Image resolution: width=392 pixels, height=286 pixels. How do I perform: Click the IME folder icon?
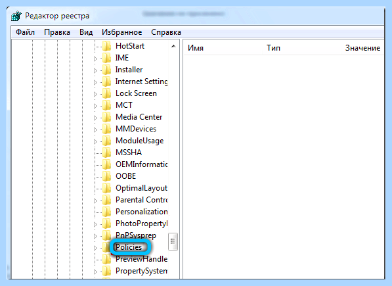pos(107,58)
